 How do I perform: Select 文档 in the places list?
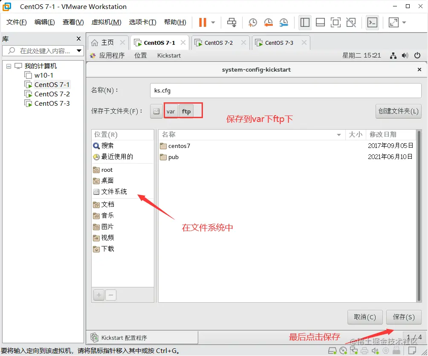(x=122, y=205)
